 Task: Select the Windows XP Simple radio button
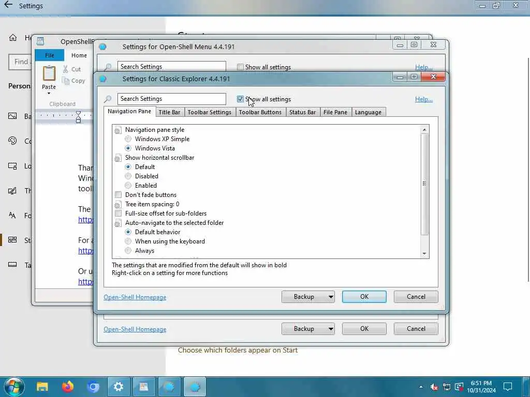(x=128, y=139)
